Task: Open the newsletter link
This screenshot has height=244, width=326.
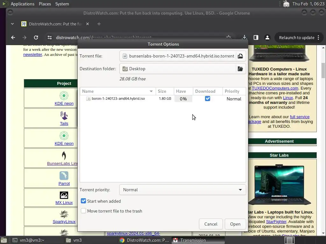Action: point(33,55)
